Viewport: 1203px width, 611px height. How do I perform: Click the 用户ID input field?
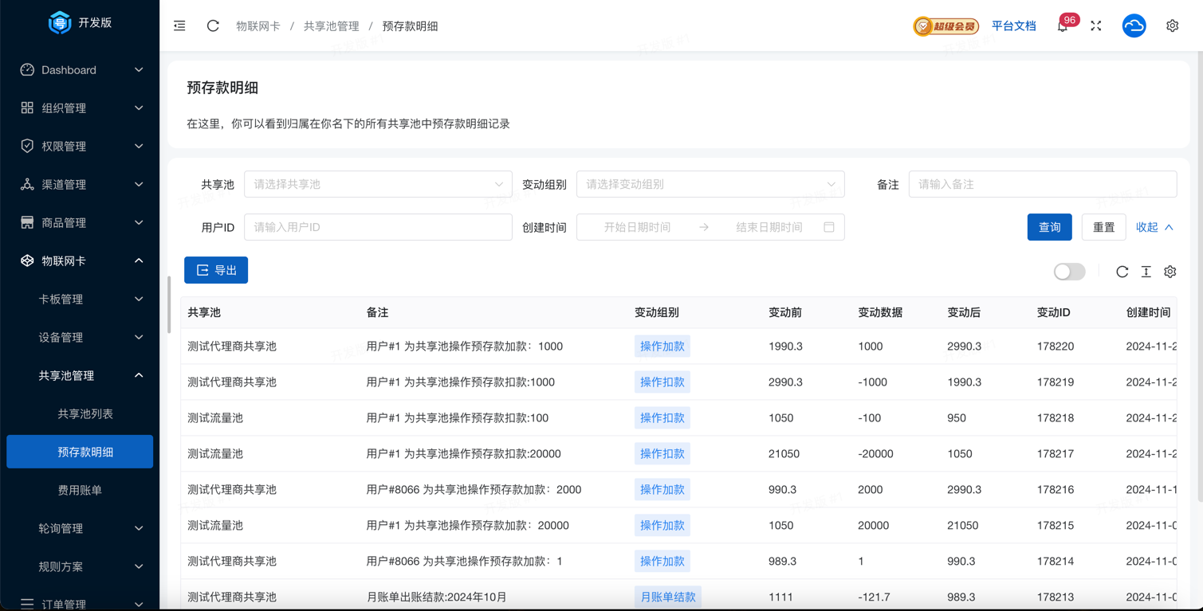(x=378, y=227)
